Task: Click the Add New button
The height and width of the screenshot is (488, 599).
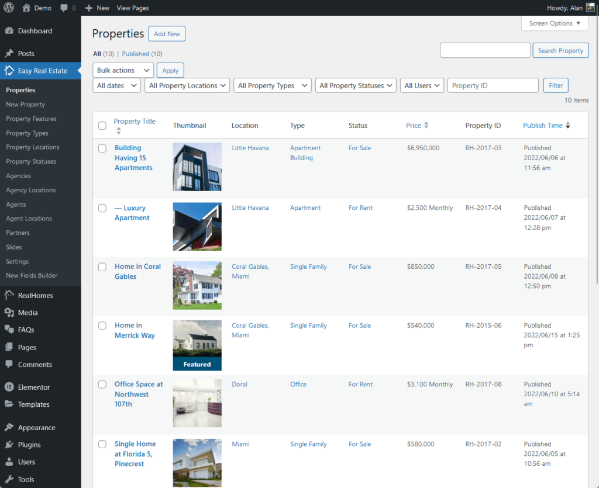Action: (x=167, y=33)
